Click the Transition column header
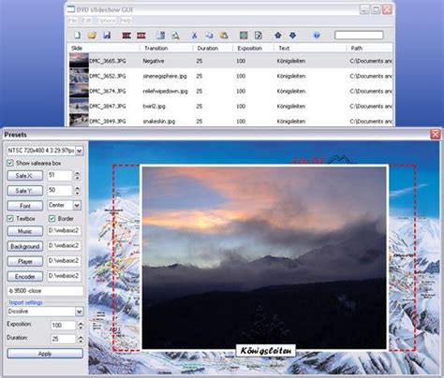 (156, 48)
